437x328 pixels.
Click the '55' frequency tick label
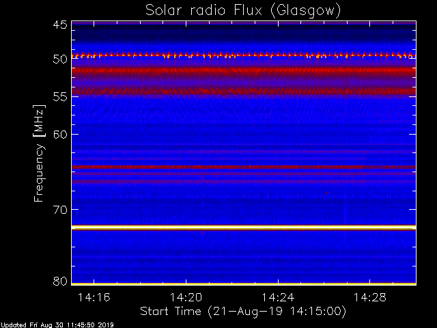(60, 97)
